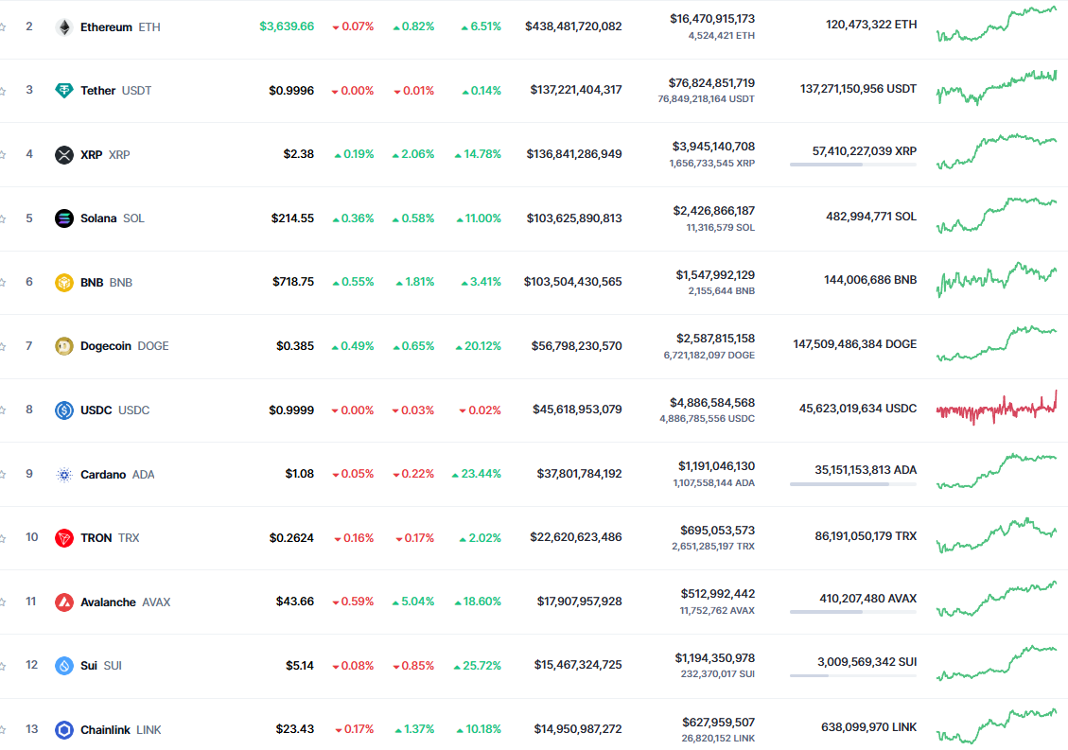Screen dimensions: 1068x750
Task: Click the Avalanche coin logo
Action: tap(64, 602)
